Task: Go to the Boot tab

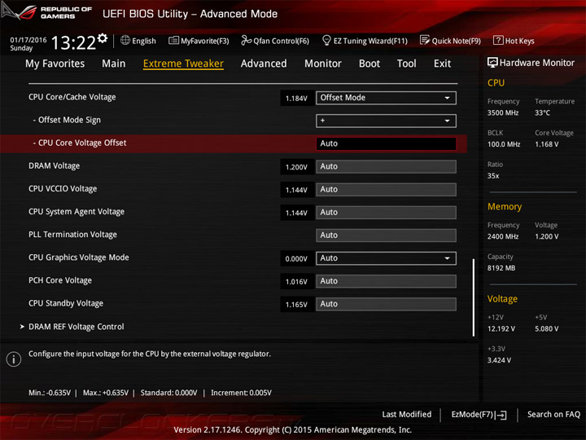Action: point(370,64)
